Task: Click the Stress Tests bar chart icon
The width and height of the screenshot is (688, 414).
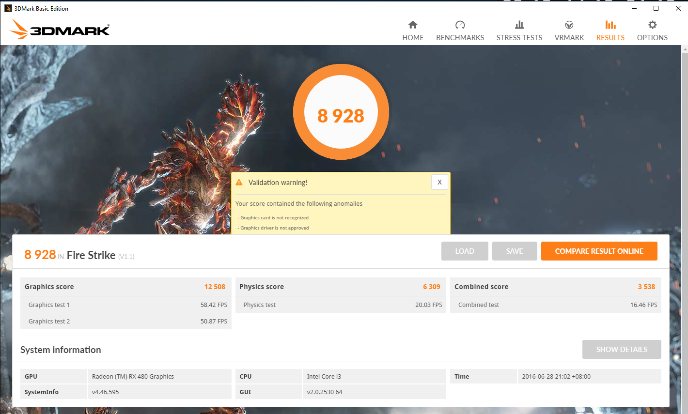Action: point(519,25)
